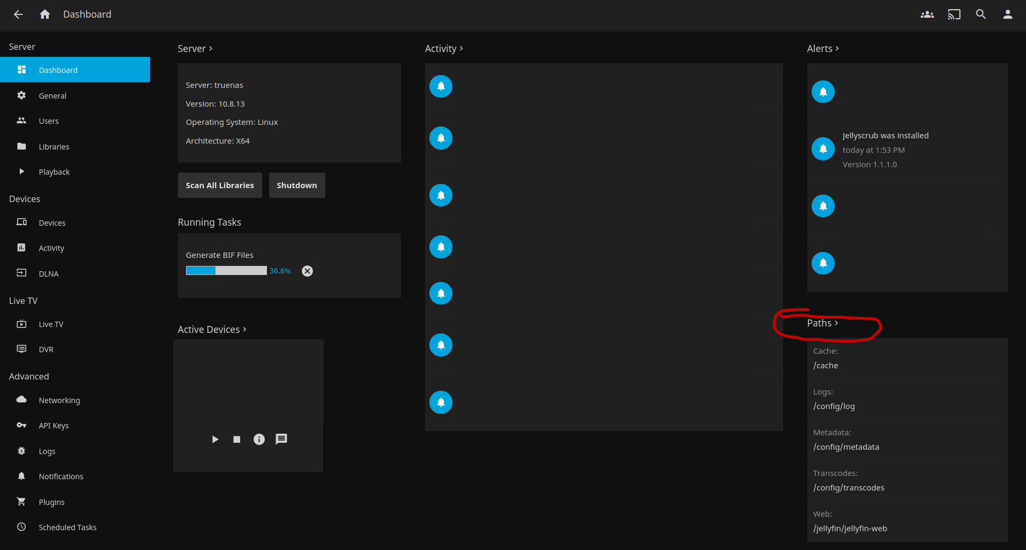Open the user profile icon

[1007, 14]
